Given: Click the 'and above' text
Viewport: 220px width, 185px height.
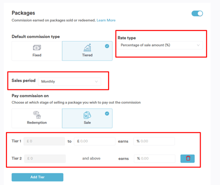Looking at the screenshot, I should pos(91,158).
